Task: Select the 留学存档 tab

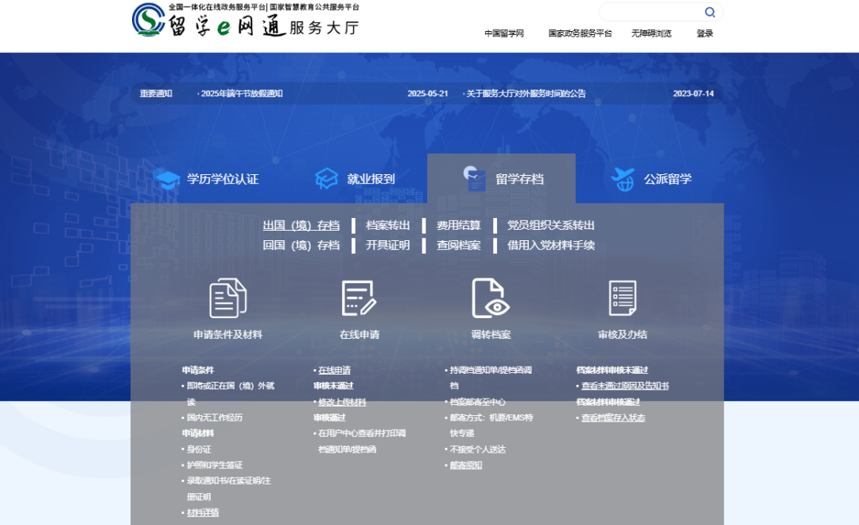Action: tap(501, 179)
